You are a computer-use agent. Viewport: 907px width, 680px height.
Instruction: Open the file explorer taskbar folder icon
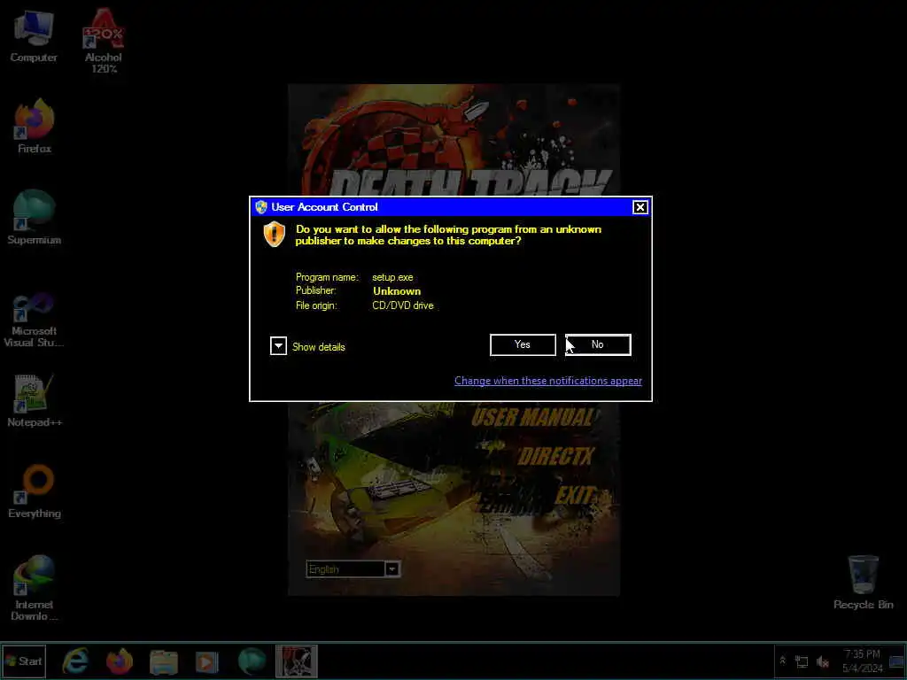pos(164,661)
